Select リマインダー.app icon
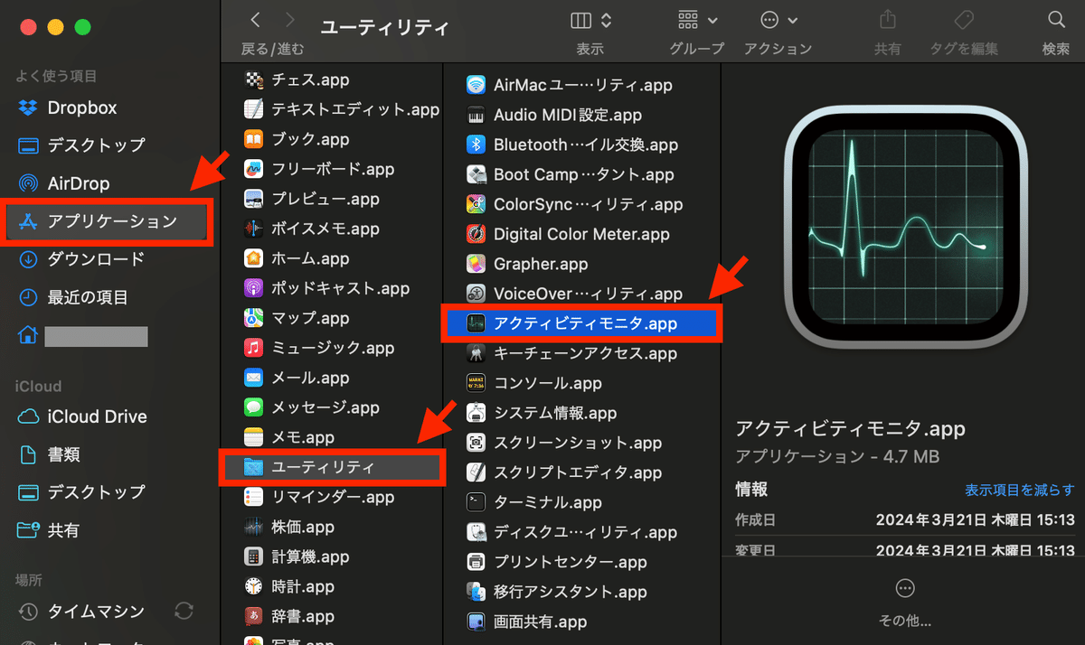Image resolution: width=1085 pixels, height=645 pixels. [x=254, y=497]
